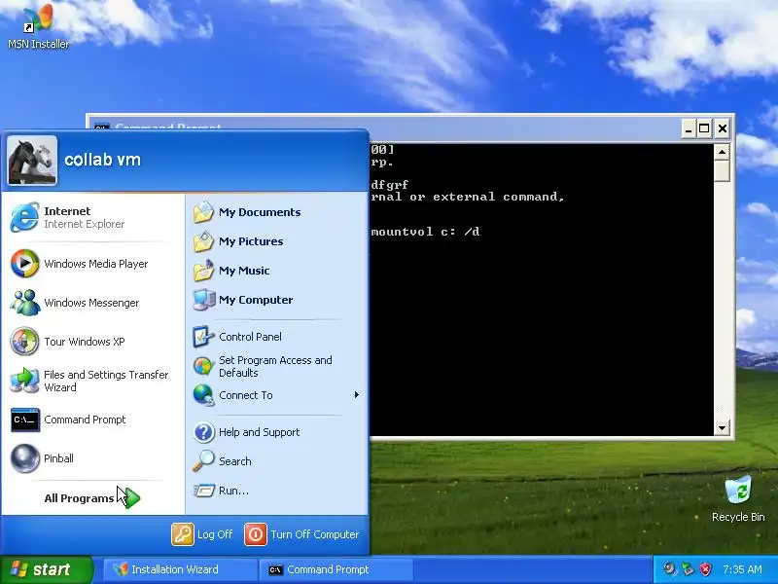Start the Tour Windows XP icon
This screenshot has height=584, width=778.
coord(25,342)
